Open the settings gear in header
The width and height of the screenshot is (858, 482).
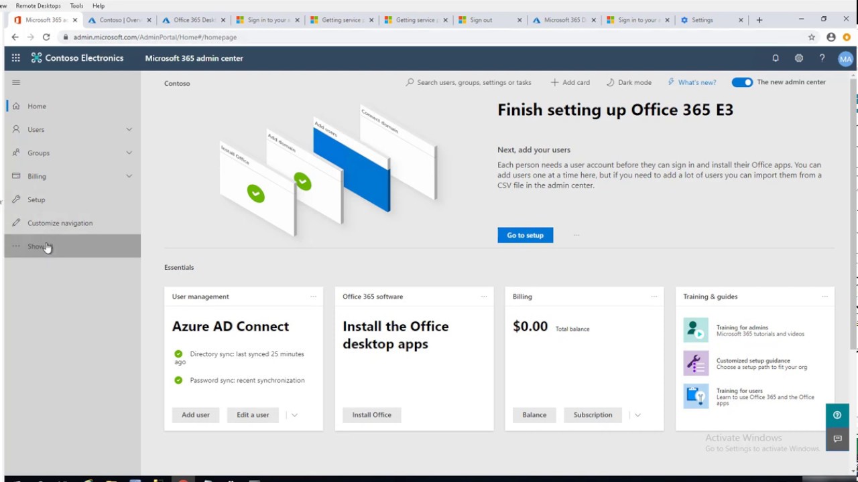point(799,58)
